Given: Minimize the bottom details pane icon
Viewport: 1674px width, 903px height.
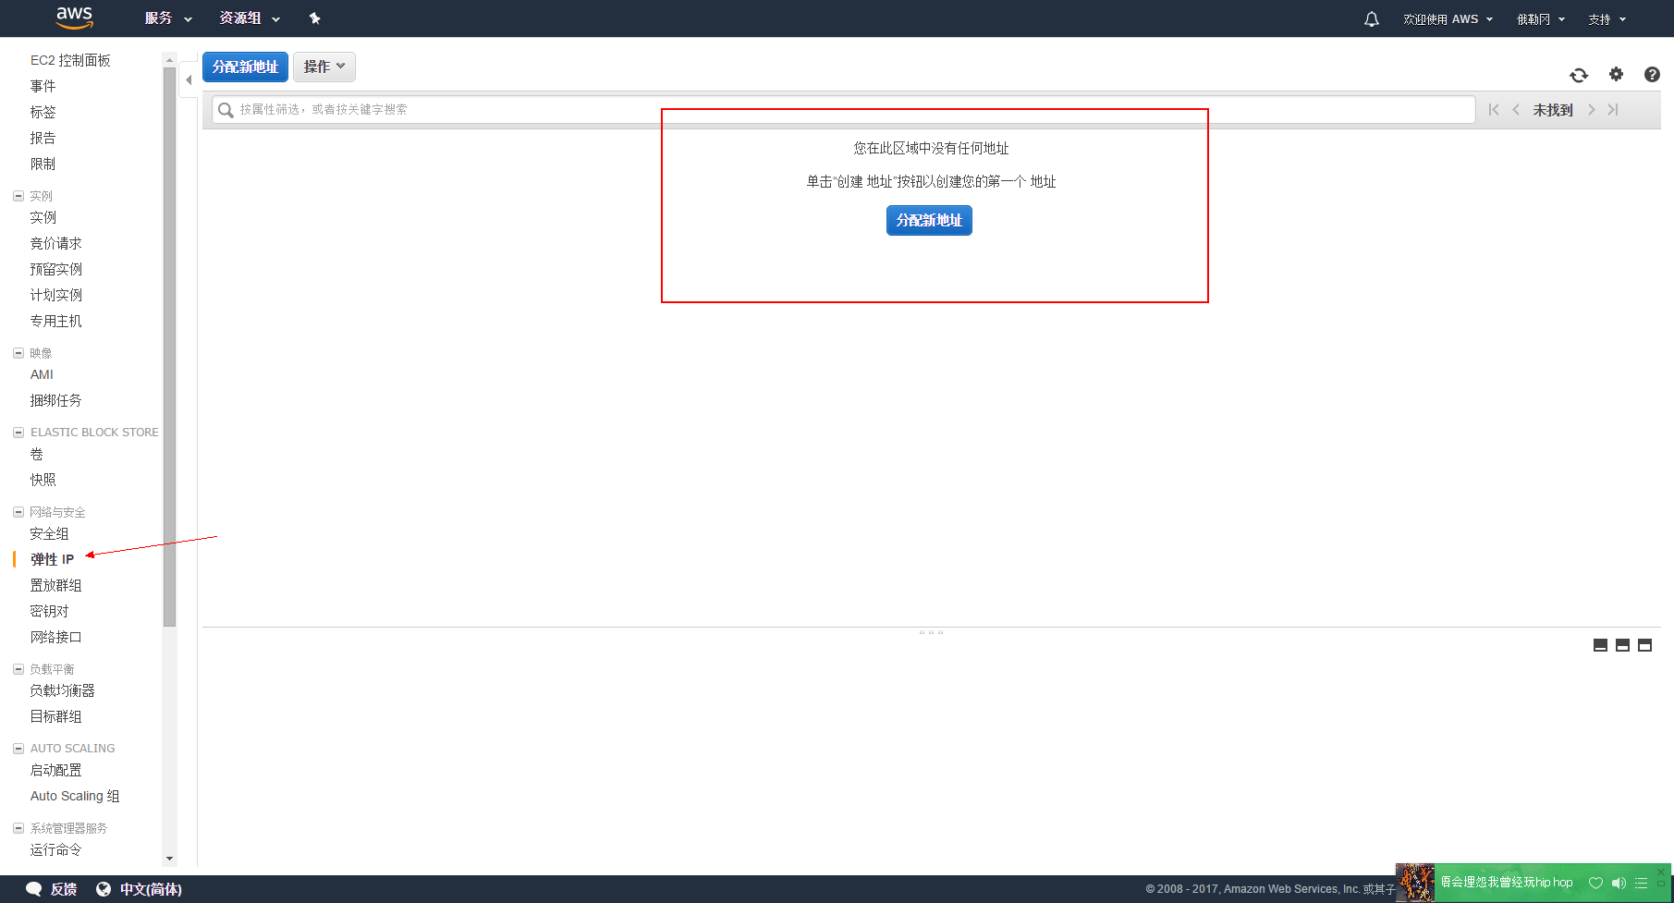Looking at the screenshot, I should 1600,645.
